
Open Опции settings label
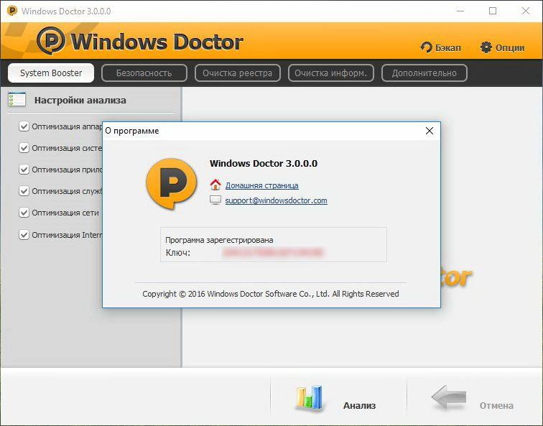coord(510,47)
